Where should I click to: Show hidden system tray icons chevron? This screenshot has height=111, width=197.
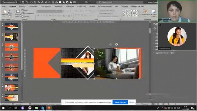[163, 108]
